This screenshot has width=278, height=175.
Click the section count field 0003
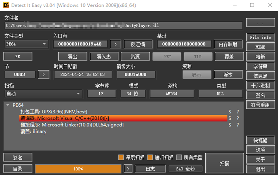point(20,74)
